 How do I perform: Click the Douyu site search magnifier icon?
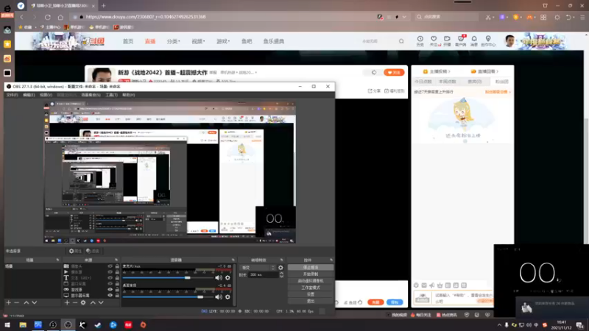(401, 41)
